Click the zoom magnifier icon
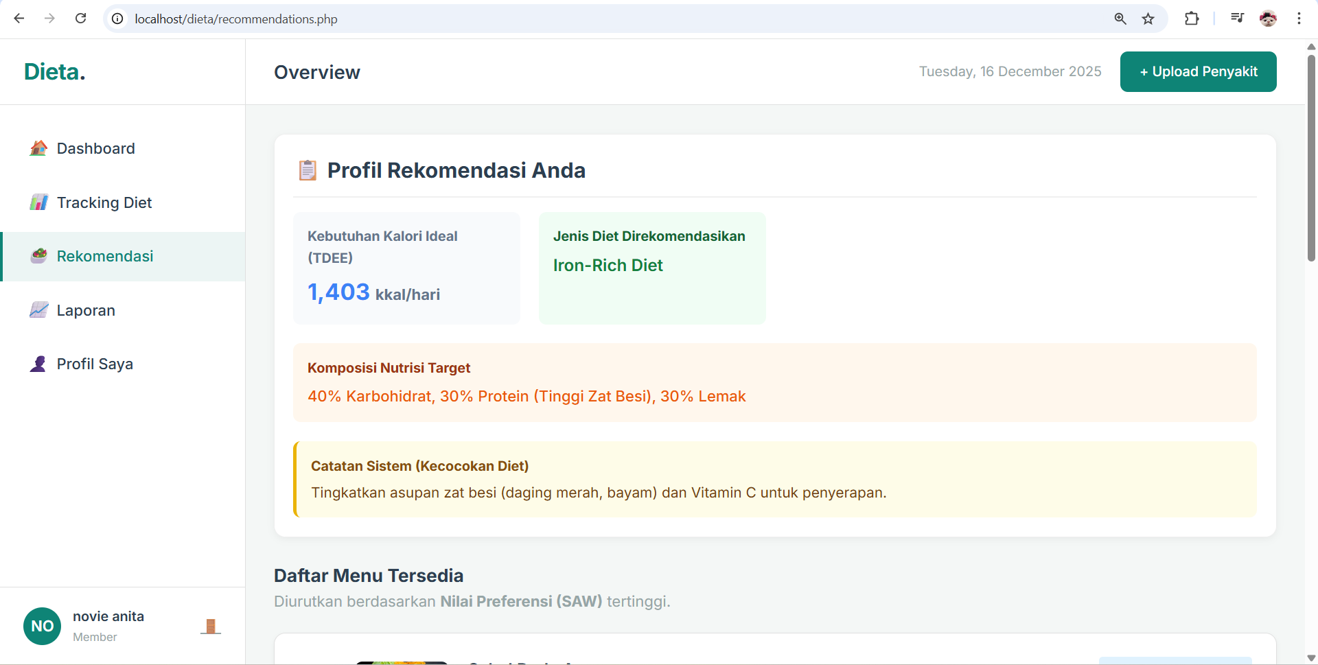 [1121, 19]
